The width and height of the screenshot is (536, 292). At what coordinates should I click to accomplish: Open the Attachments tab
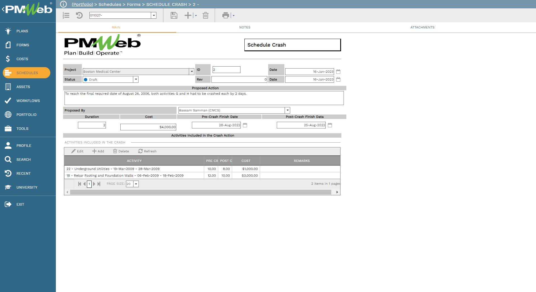pos(422,27)
